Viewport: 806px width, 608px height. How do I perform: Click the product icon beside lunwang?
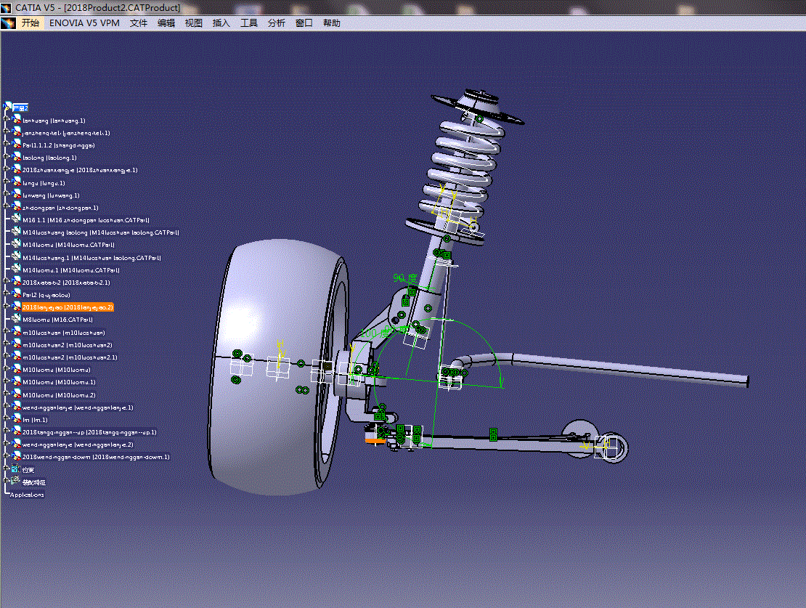click(x=17, y=195)
